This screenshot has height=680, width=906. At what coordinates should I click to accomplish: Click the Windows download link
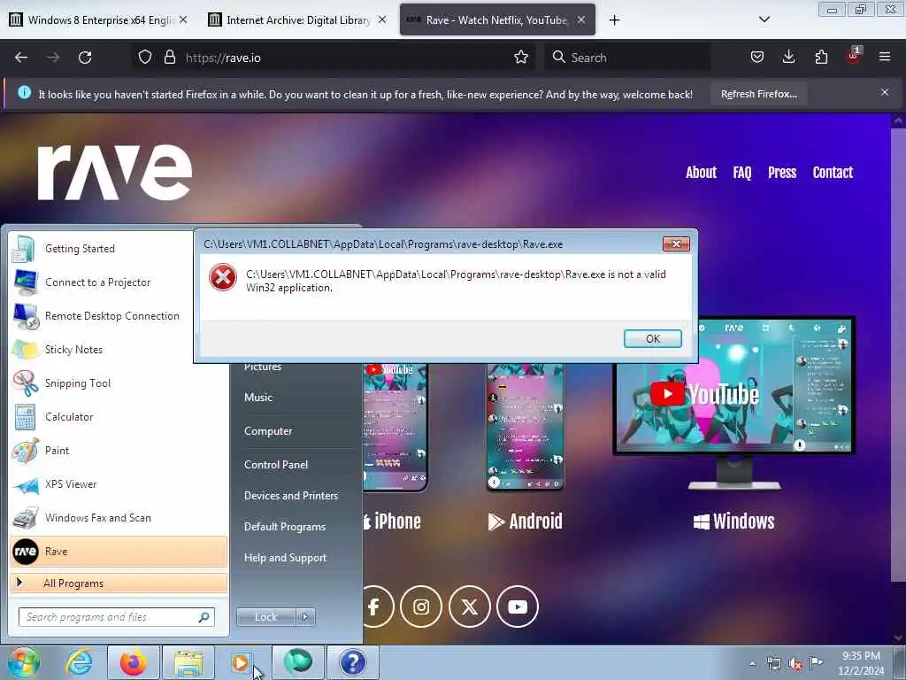coord(733,521)
